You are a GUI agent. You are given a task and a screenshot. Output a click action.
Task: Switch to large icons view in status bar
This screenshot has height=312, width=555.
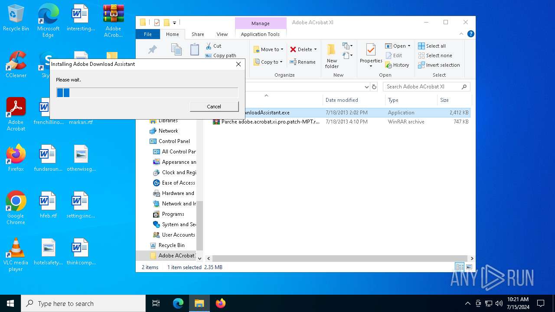pyautogui.click(x=469, y=267)
